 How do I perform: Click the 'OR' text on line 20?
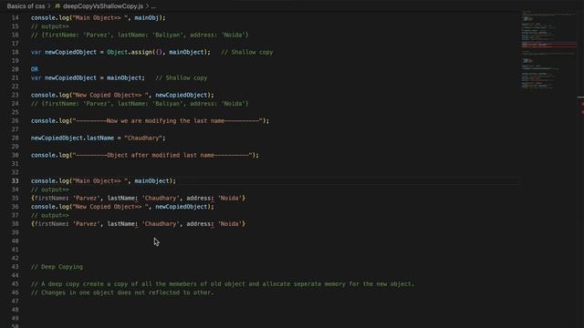35,69
